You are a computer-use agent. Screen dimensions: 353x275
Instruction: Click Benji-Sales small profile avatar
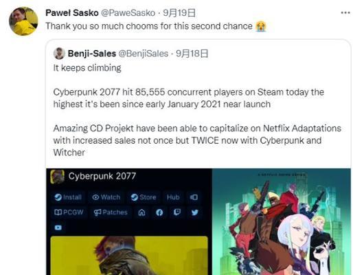[x=59, y=54]
